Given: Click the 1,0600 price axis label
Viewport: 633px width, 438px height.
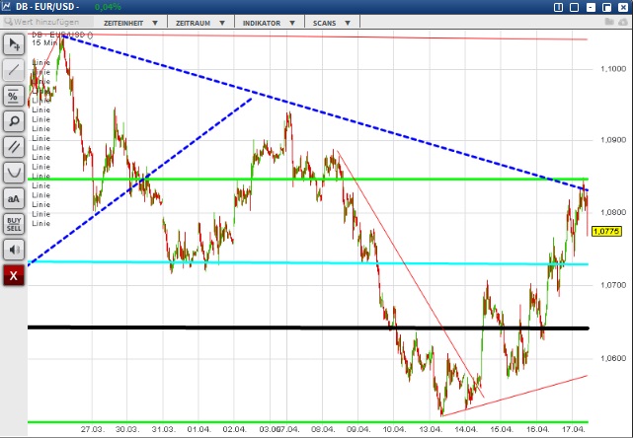Looking at the screenshot, I should click(613, 358).
